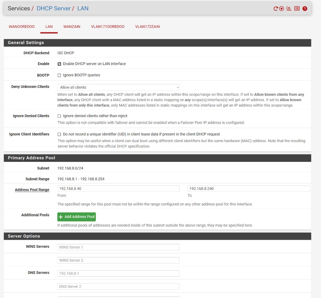
Task: Open the VLAN171OOREDOO tab
Action: pos(108,27)
